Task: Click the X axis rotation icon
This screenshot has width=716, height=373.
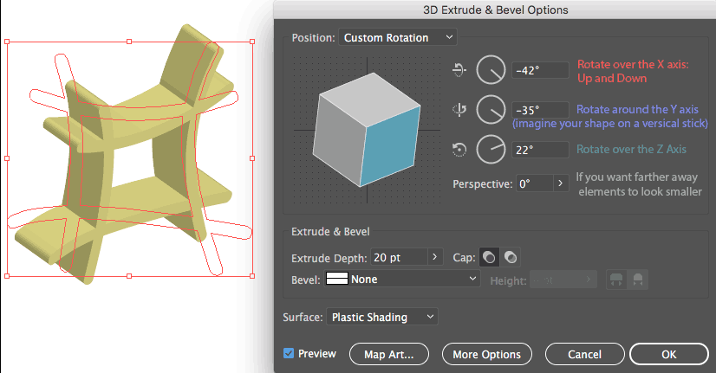Action: pyautogui.click(x=459, y=71)
